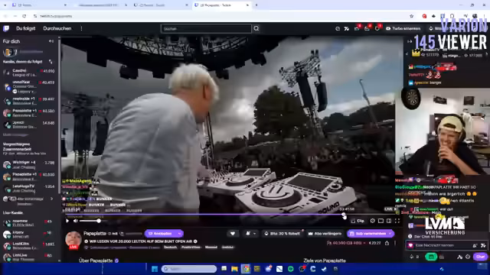Toggle theatre mode in the player
This screenshot has width=490, height=275.
tap(389, 221)
